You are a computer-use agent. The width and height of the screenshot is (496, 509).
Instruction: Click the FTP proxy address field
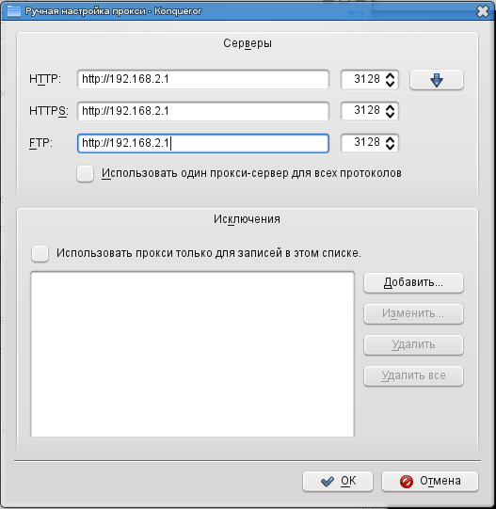click(x=203, y=143)
